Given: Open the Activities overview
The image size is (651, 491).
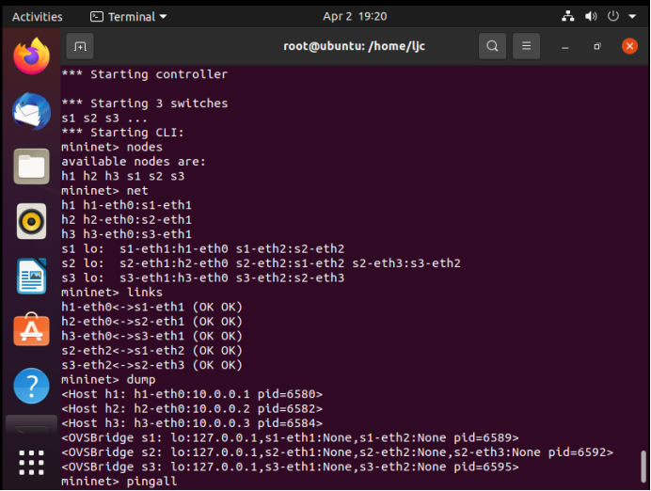Looking at the screenshot, I should (x=38, y=17).
